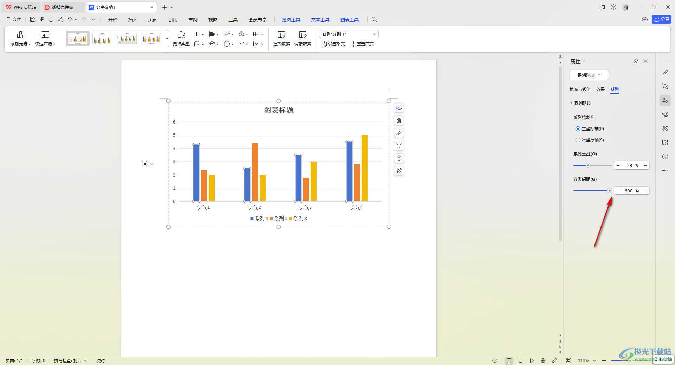This screenshot has height=365, width=675.
Task: Switch to 审阅 (Review) ribbon tab
Action: [193, 20]
